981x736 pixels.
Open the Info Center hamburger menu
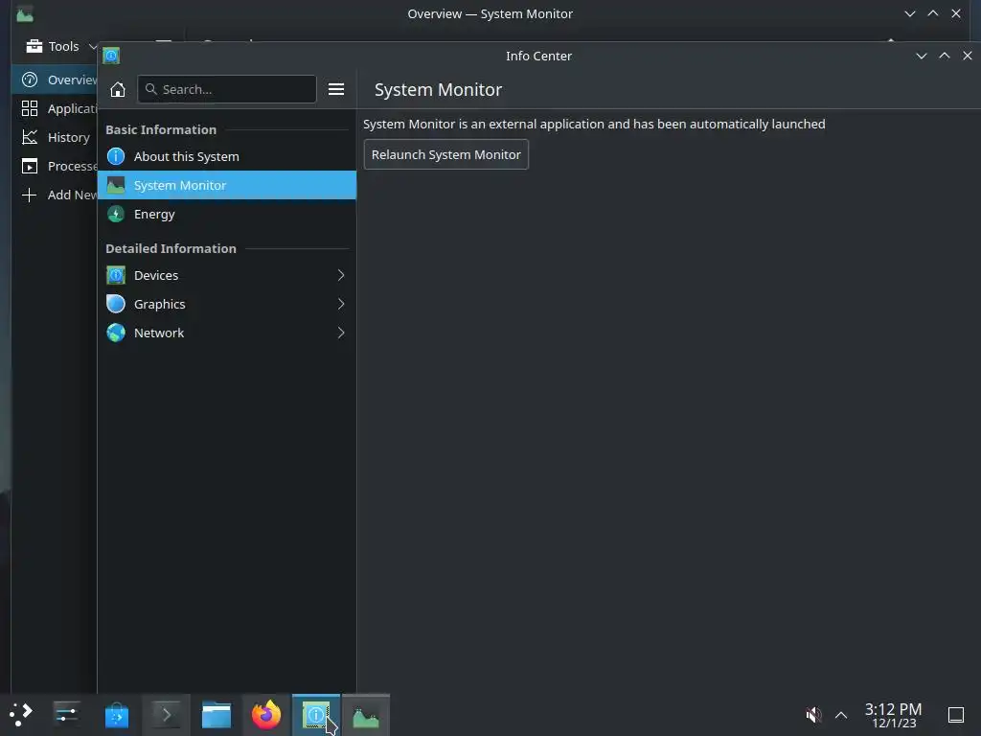click(x=336, y=89)
